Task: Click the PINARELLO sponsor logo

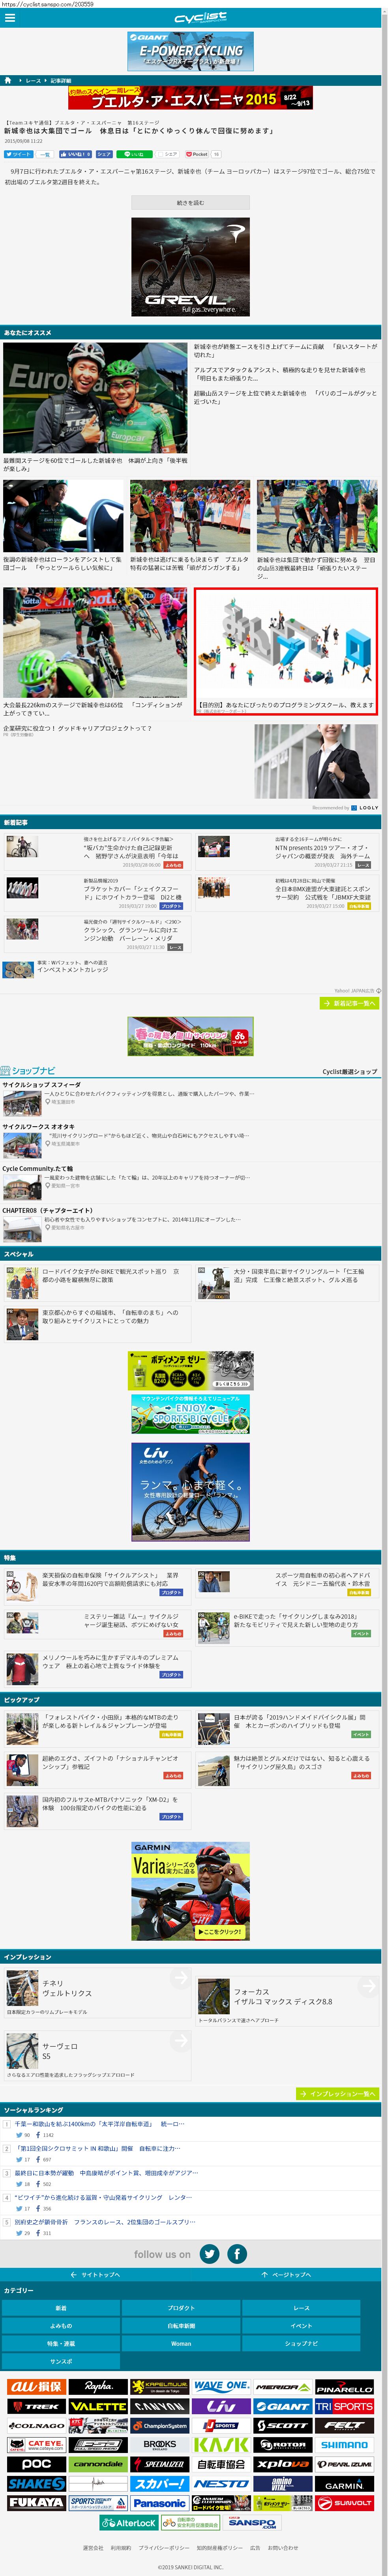Action: pos(344,2387)
